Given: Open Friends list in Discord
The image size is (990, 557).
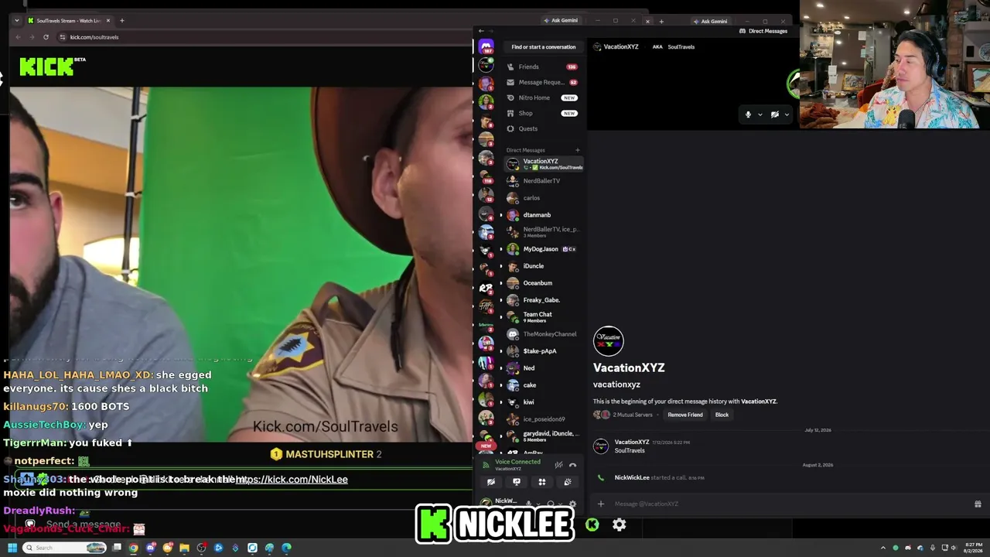Looking at the screenshot, I should pyautogui.click(x=542, y=67).
